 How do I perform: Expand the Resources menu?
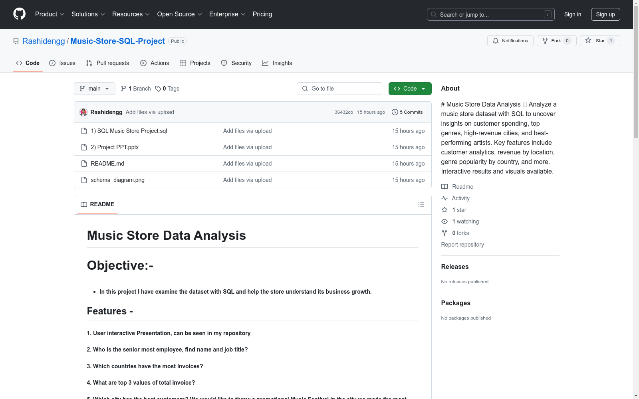pyautogui.click(x=131, y=14)
